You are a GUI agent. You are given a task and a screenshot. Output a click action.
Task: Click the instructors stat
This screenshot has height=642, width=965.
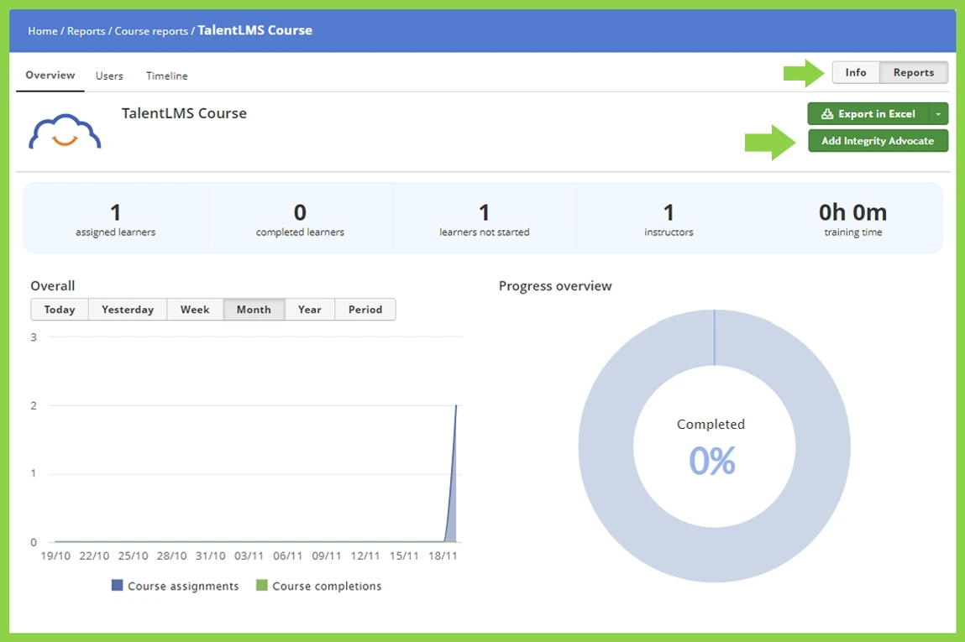pyautogui.click(x=669, y=218)
